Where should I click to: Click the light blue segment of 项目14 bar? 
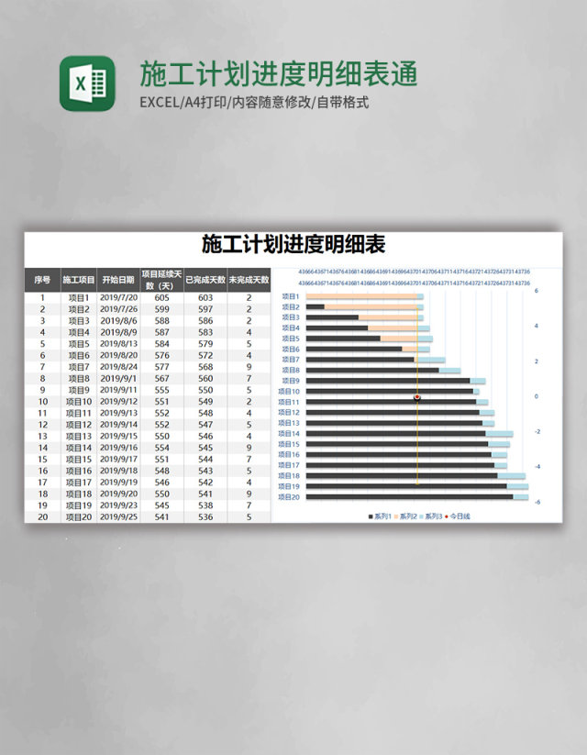499,434
